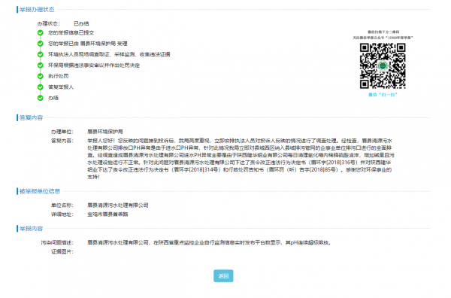
Task: Click green check beside 眉县环境保护局 受理 step
Action: coord(41,44)
